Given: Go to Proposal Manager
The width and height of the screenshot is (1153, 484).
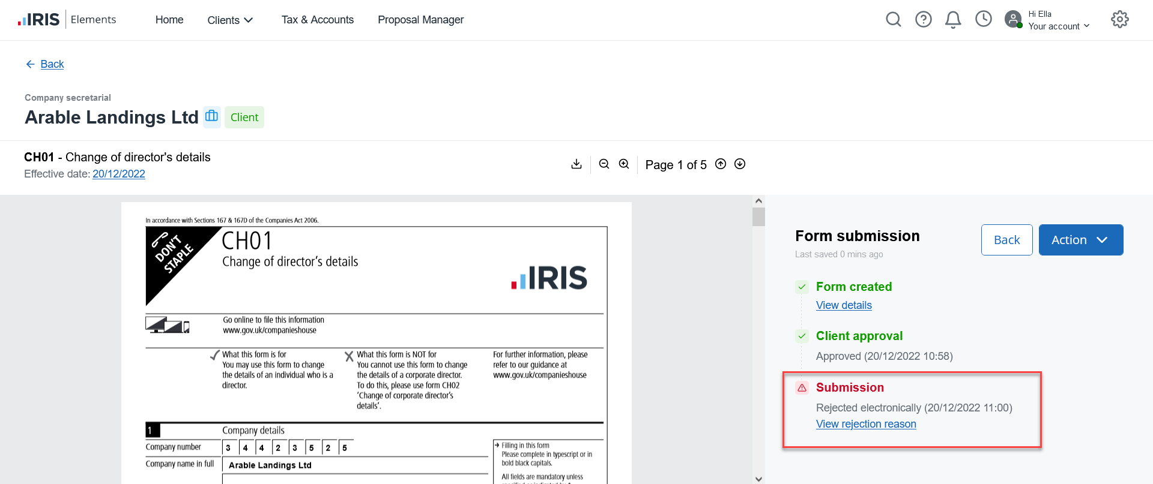Looking at the screenshot, I should click(x=420, y=20).
